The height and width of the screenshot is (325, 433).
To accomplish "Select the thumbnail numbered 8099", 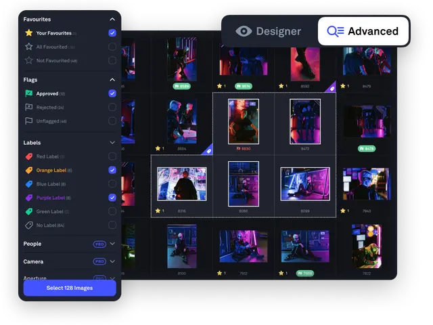I will pos(305,183).
